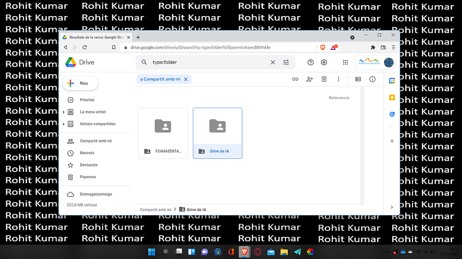Image resolution: width=462 pixels, height=259 pixels.
Task: Open File Explorer from the taskbar
Action: pos(284,252)
